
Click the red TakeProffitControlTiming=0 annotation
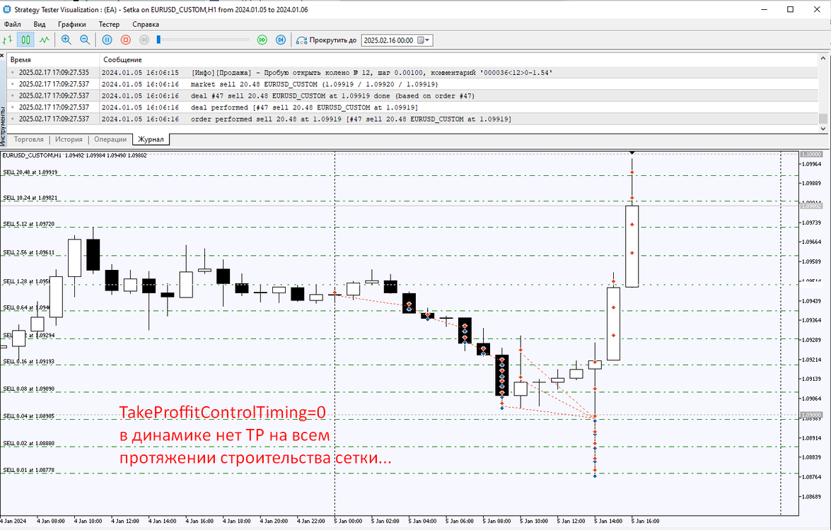point(223,413)
